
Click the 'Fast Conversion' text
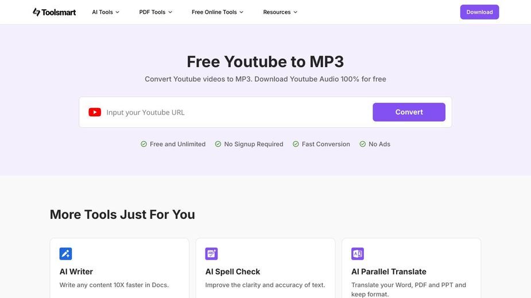(x=326, y=144)
